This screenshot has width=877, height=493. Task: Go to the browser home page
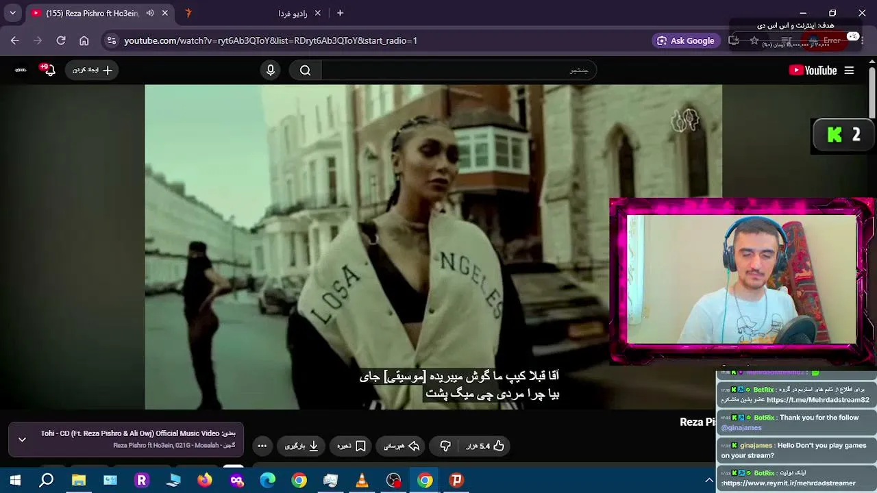[84, 40]
